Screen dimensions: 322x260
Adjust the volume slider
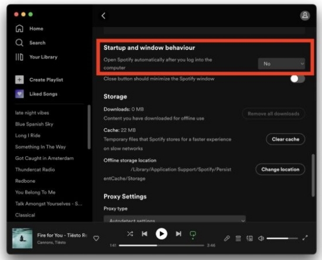point(282,238)
